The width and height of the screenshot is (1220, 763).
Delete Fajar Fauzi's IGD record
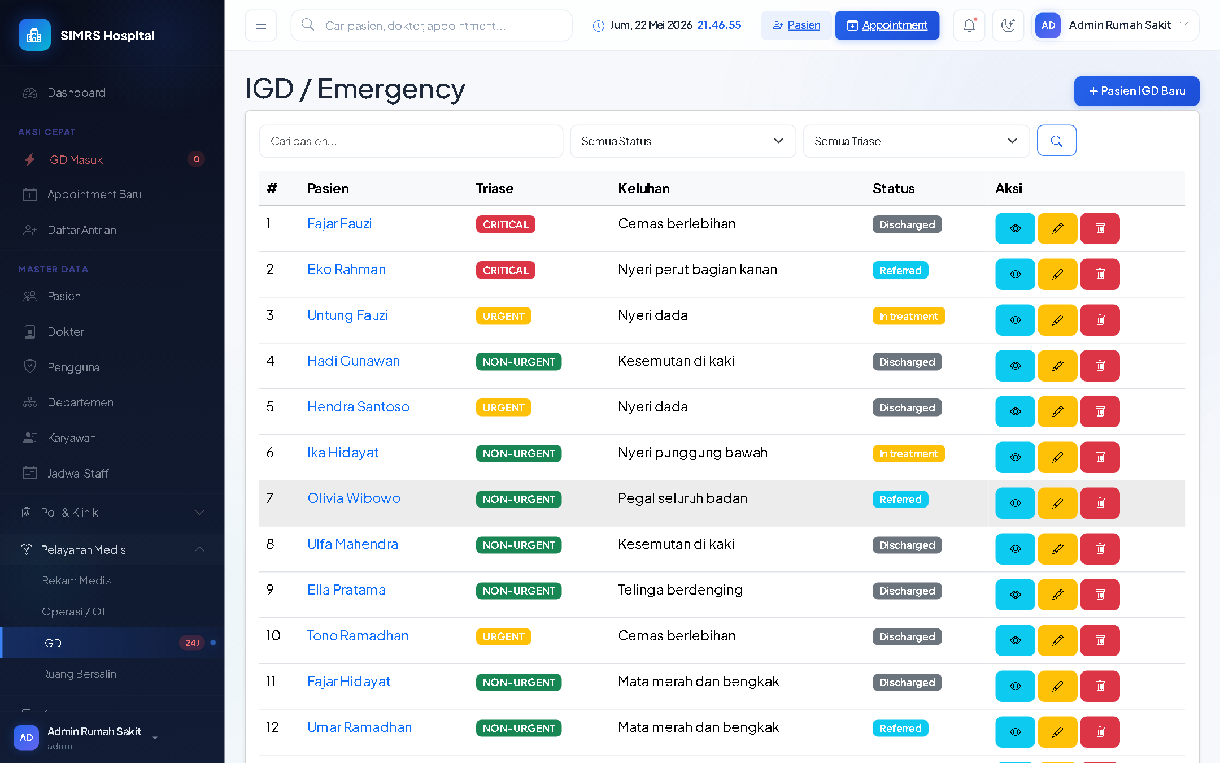(1100, 228)
